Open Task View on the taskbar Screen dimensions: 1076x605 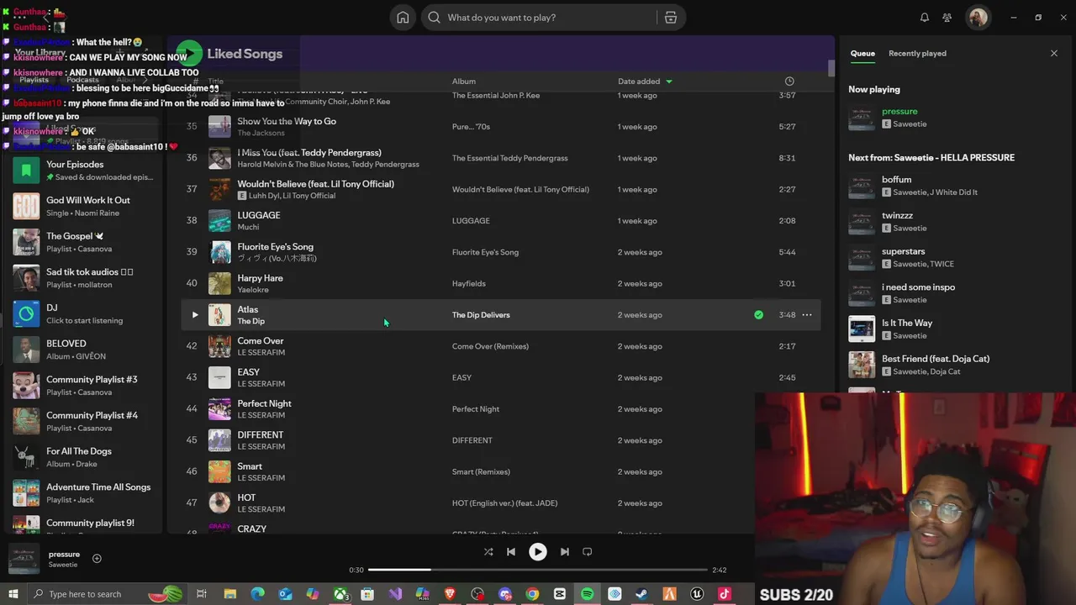point(202,594)
